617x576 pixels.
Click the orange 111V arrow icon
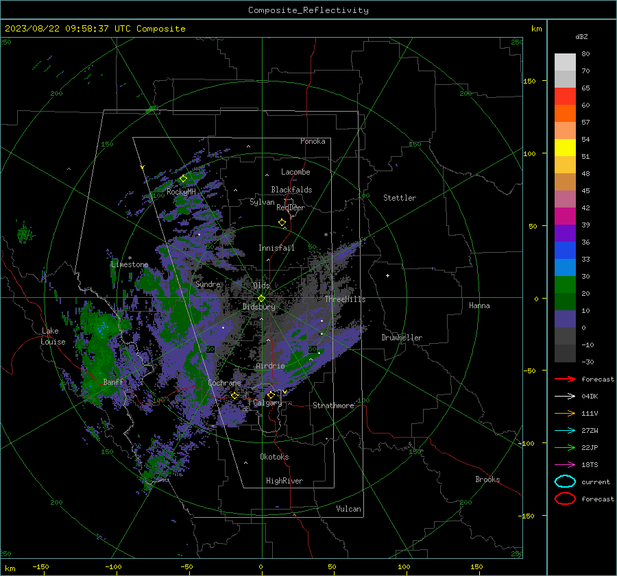point(565,413)
